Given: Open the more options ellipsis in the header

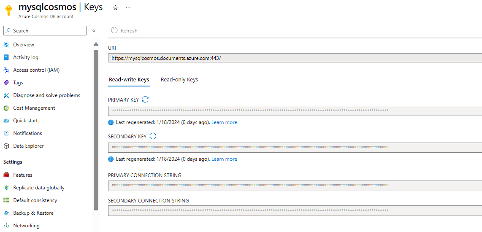Looking at the screenshot, I should [128, 8].
